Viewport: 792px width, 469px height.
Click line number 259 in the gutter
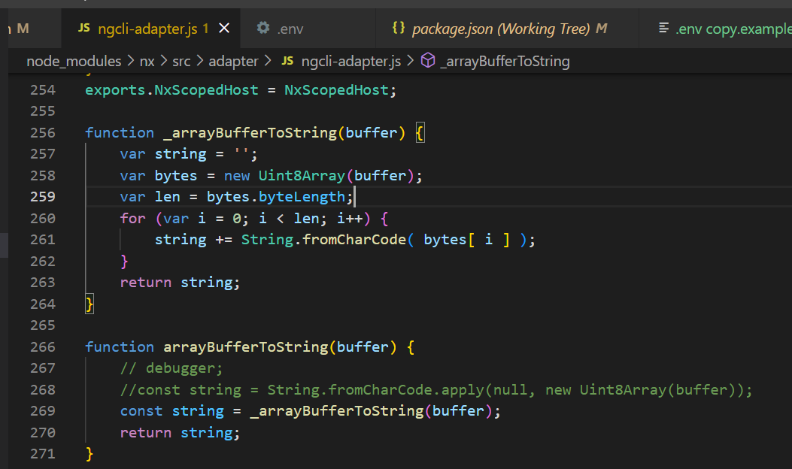pos(43,196)
